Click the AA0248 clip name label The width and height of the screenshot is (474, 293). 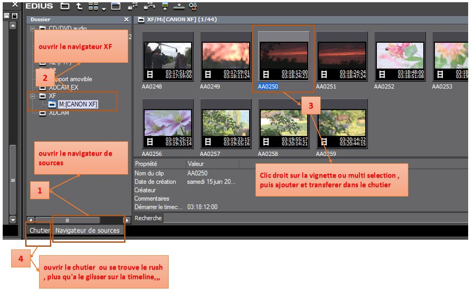tap(152, 87)
